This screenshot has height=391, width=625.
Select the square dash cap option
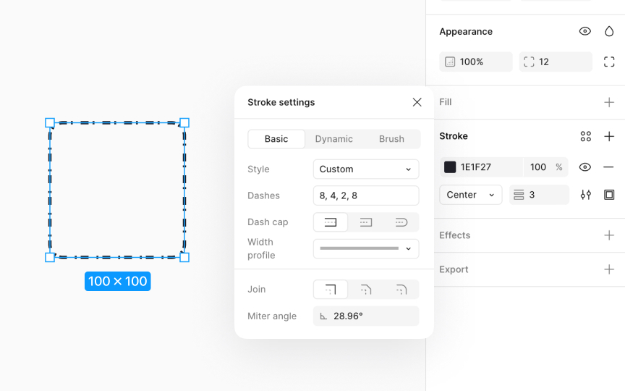pyautogui.click(x=366, y=222)
